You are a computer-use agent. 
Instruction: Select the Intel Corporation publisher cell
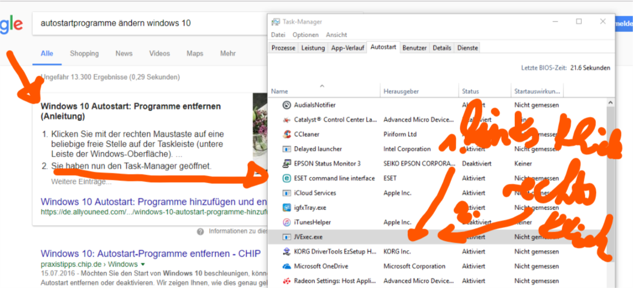[407, 149]
